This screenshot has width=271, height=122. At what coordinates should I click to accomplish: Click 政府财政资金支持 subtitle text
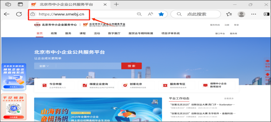tap(178, 88)
